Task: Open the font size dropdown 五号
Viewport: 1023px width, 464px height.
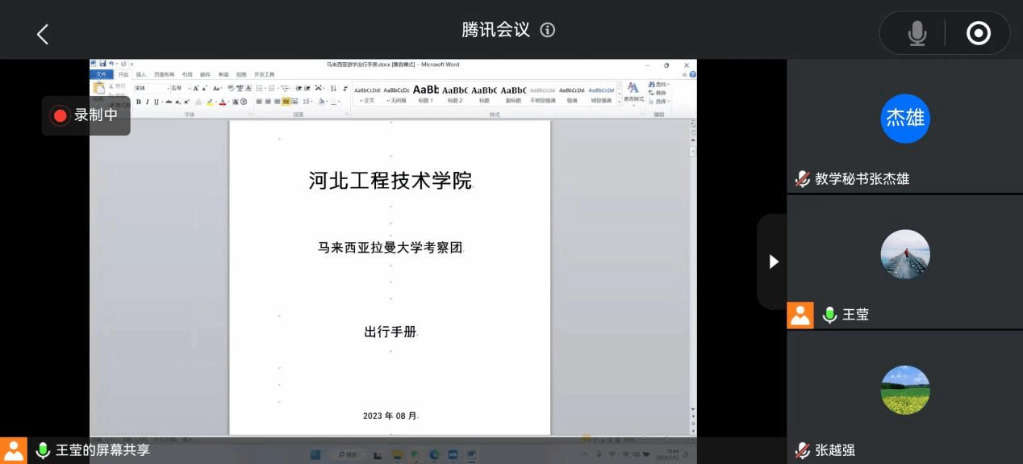Action: tap(177, 88)
